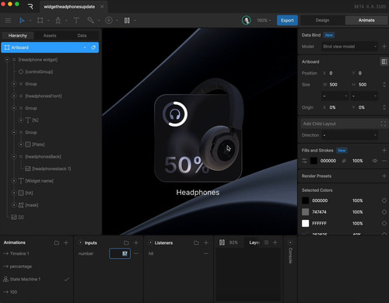Open the Direction dropdown
Screen dimensions: 389x303
tap(349, 135)
